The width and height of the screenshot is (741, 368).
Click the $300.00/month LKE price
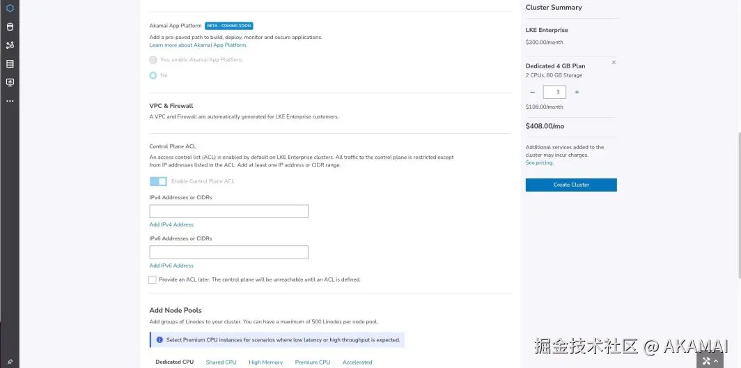(545, 42)
